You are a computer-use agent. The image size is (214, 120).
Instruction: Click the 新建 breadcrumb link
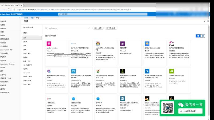(32, 18)
